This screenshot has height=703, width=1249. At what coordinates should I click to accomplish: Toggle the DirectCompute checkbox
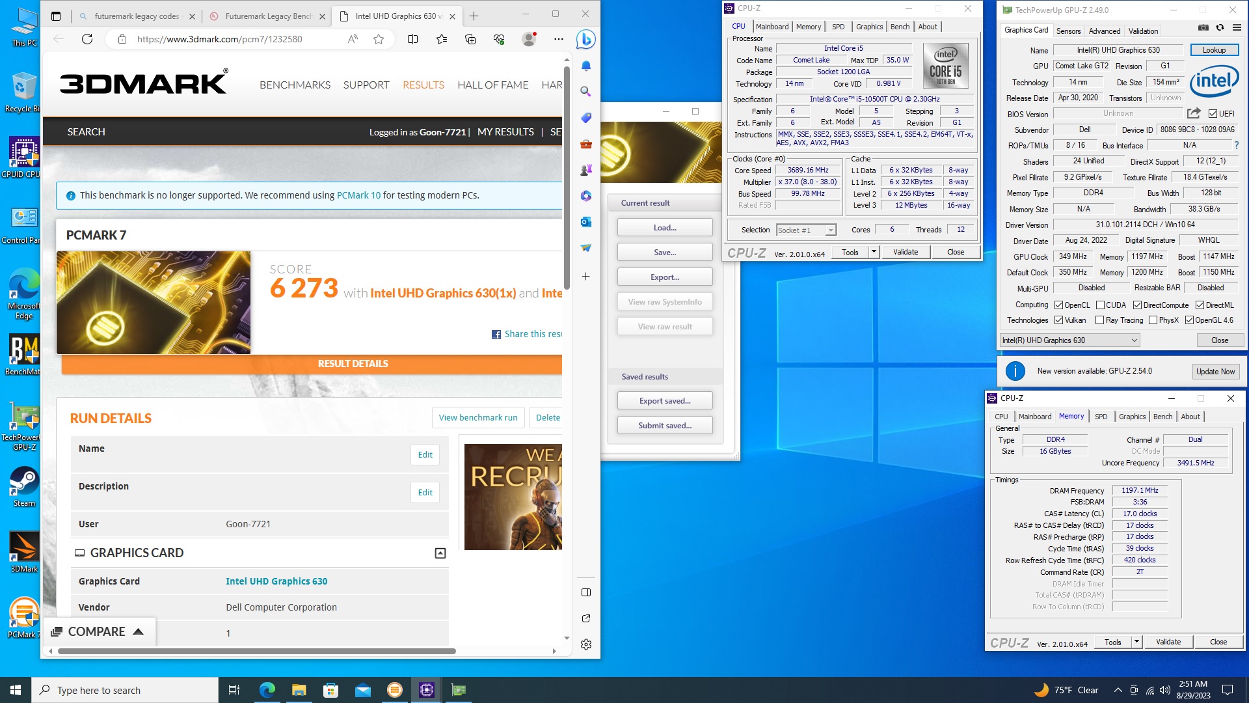[x=1137, y=305]
